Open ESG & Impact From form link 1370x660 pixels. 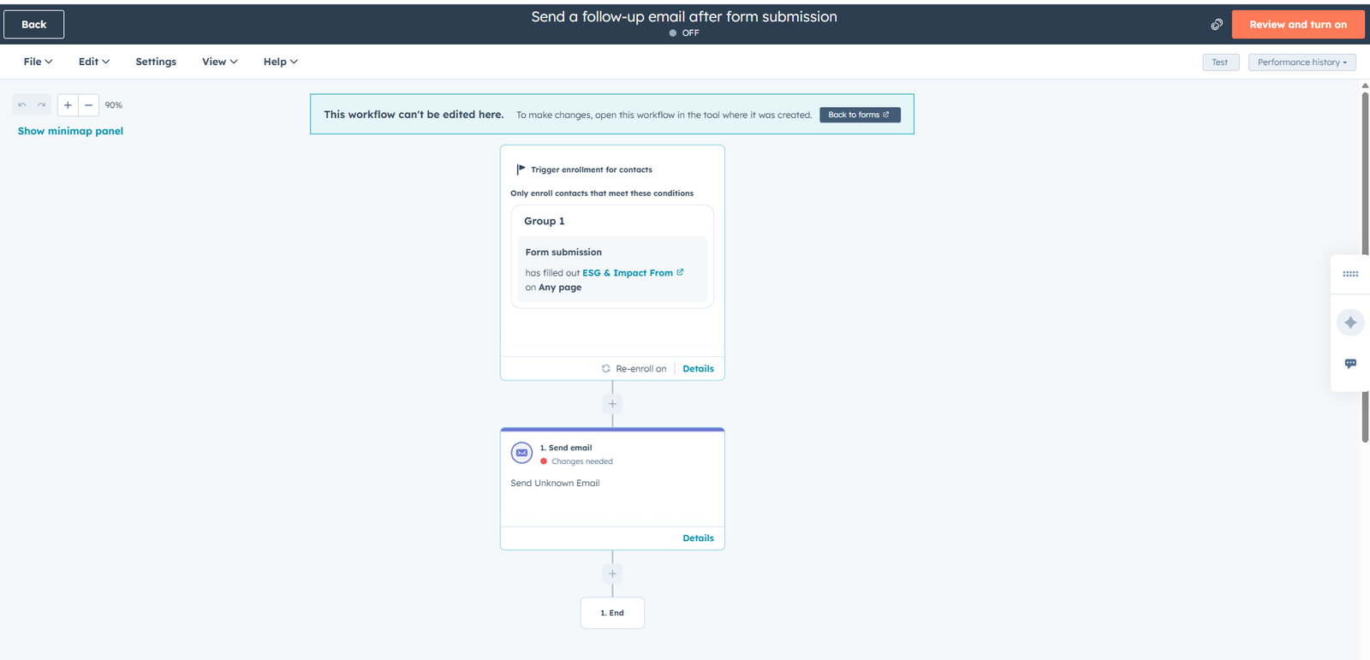pyautogui.click(x=628, y=273)
